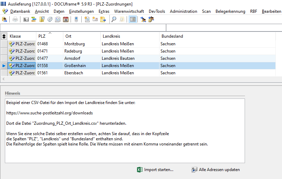Click the magnifying glass search icon

pos(114,19)
